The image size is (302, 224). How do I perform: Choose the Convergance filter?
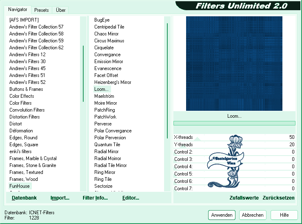[x=107, y=55]
